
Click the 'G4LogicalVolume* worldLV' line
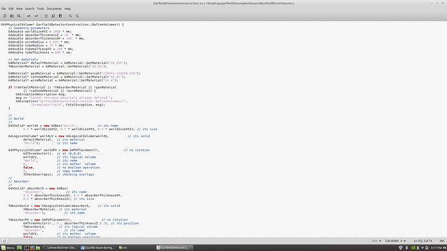point(79,136)
